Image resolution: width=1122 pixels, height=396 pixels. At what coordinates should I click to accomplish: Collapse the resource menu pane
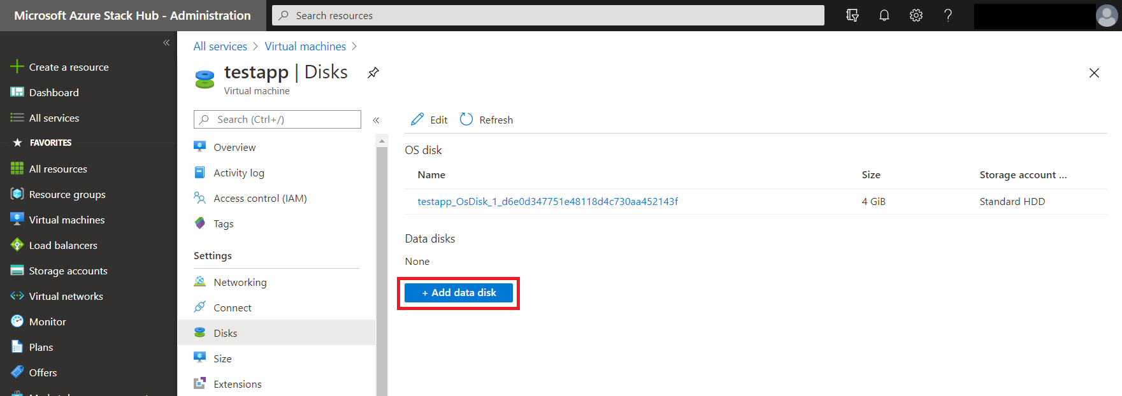point(376,120)
